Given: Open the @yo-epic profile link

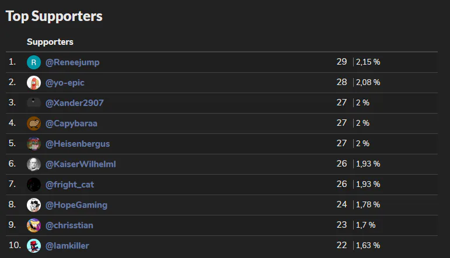Looking at the screenshot, I should click(65, 83).
